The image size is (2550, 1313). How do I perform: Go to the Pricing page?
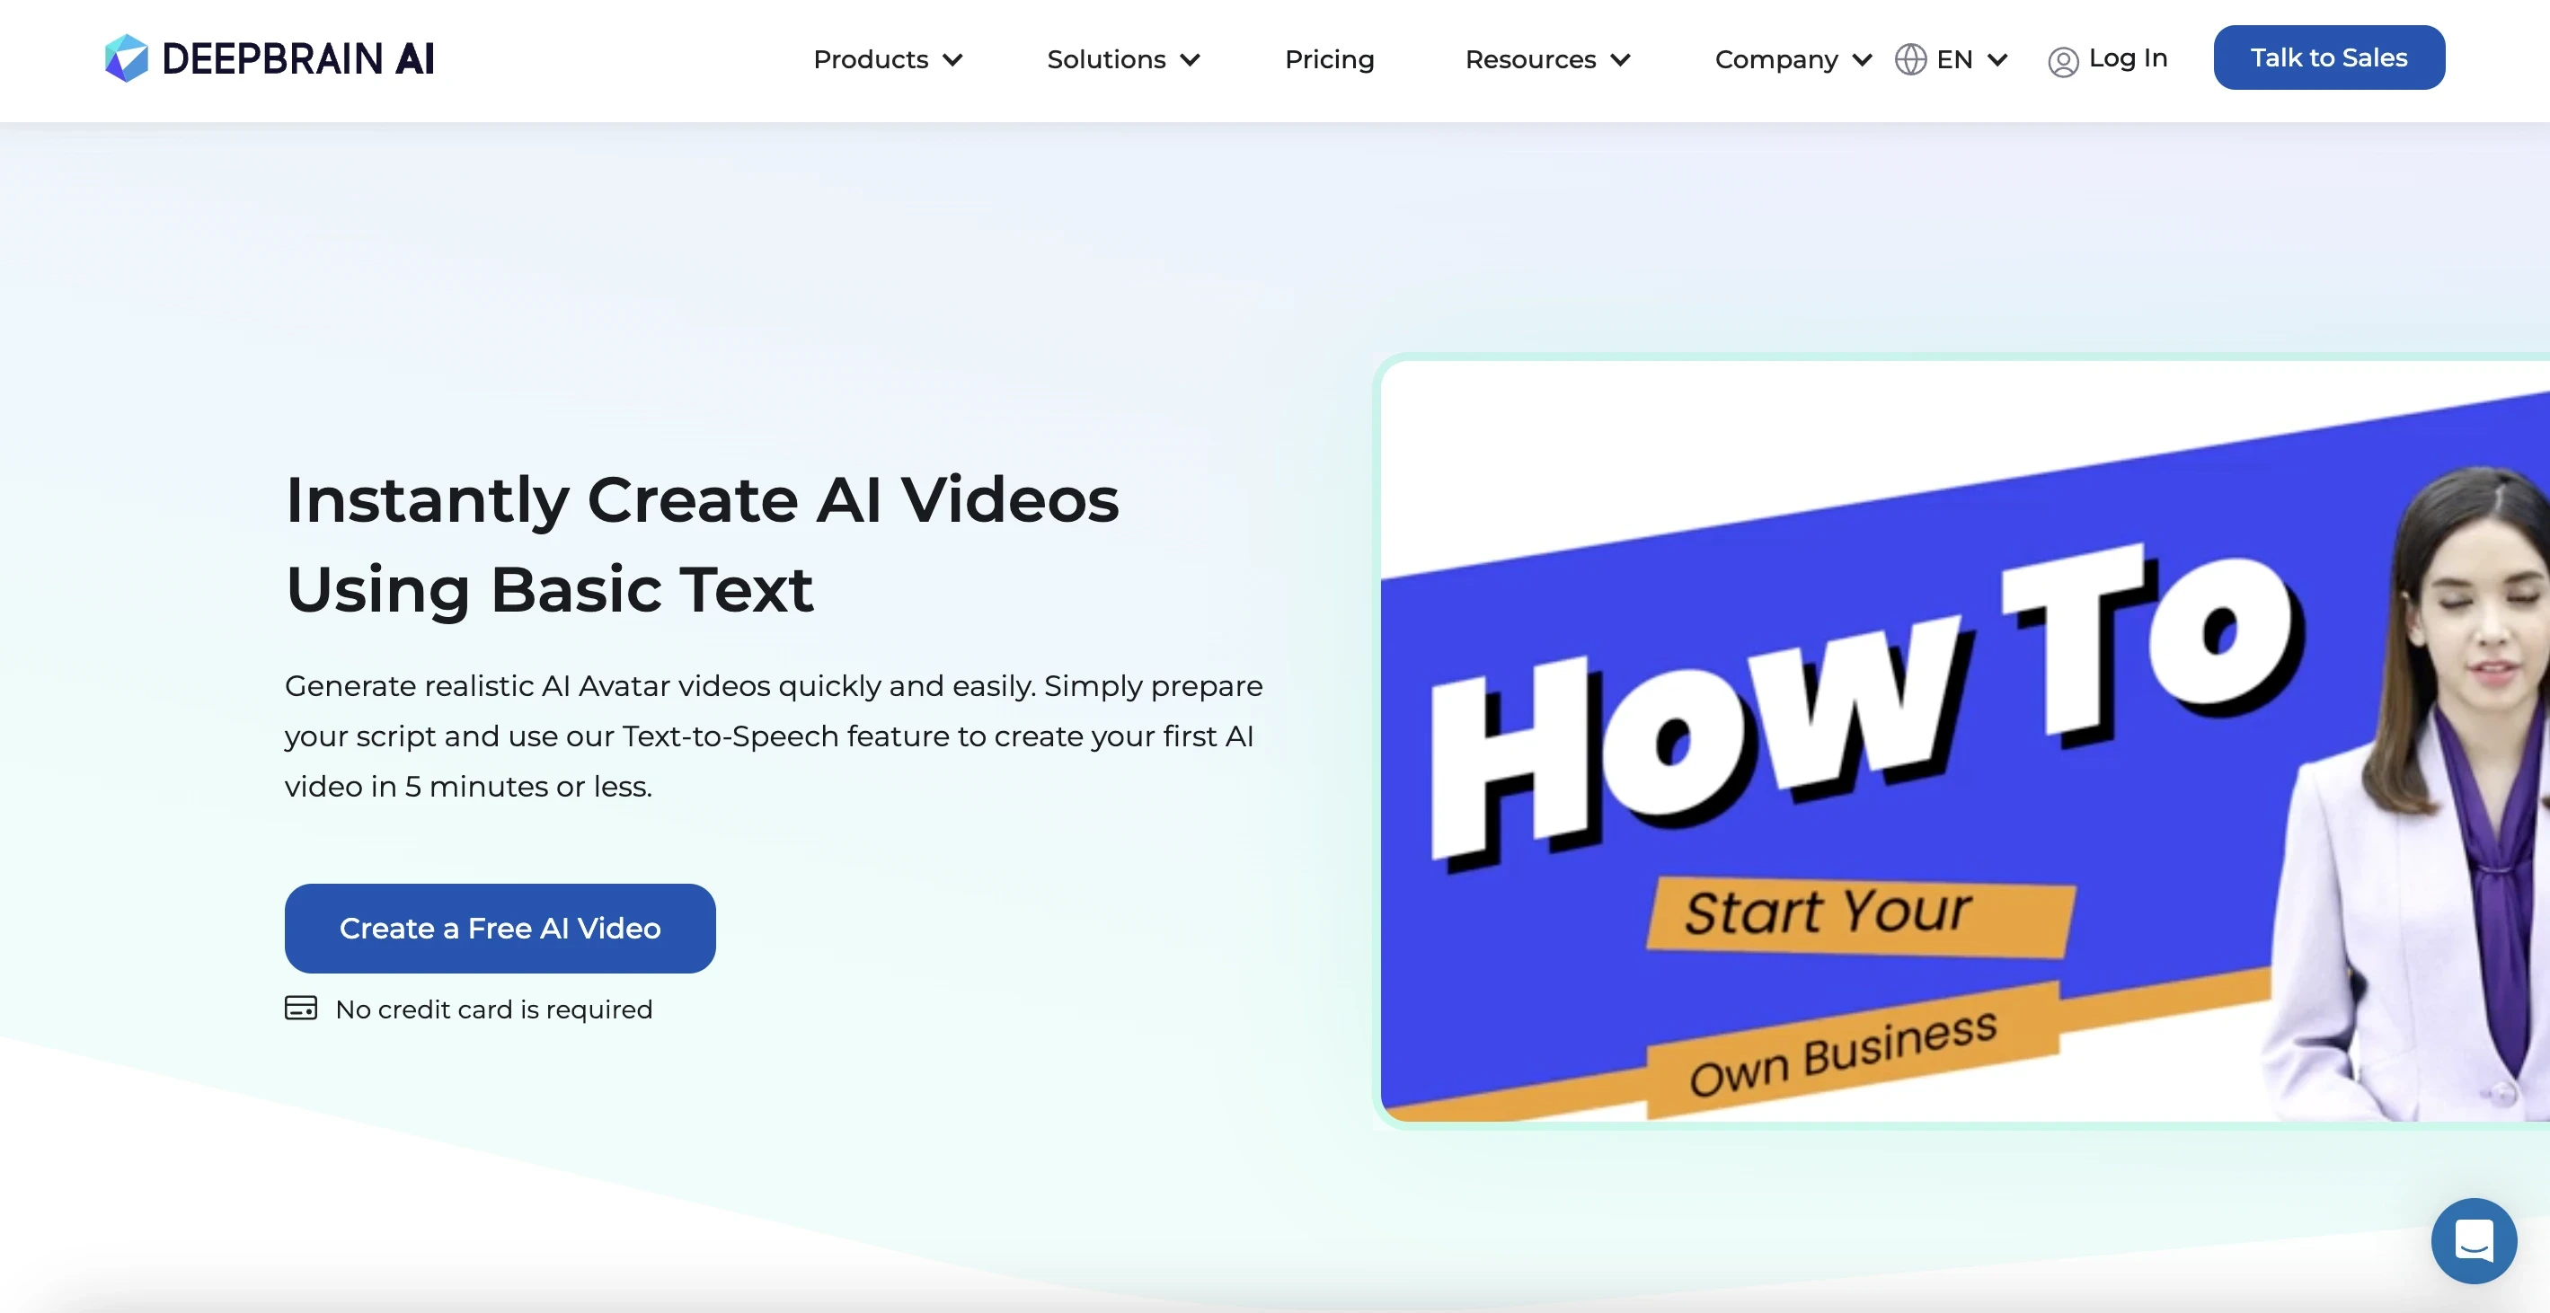click(x=1330, y=59)
